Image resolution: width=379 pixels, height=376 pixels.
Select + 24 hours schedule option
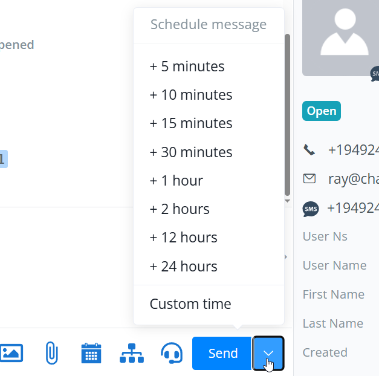pos(184,267)
